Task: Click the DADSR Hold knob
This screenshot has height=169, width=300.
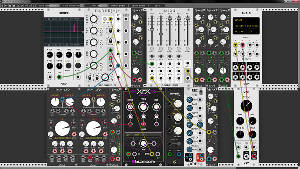Action: click(x=105, y=77)
